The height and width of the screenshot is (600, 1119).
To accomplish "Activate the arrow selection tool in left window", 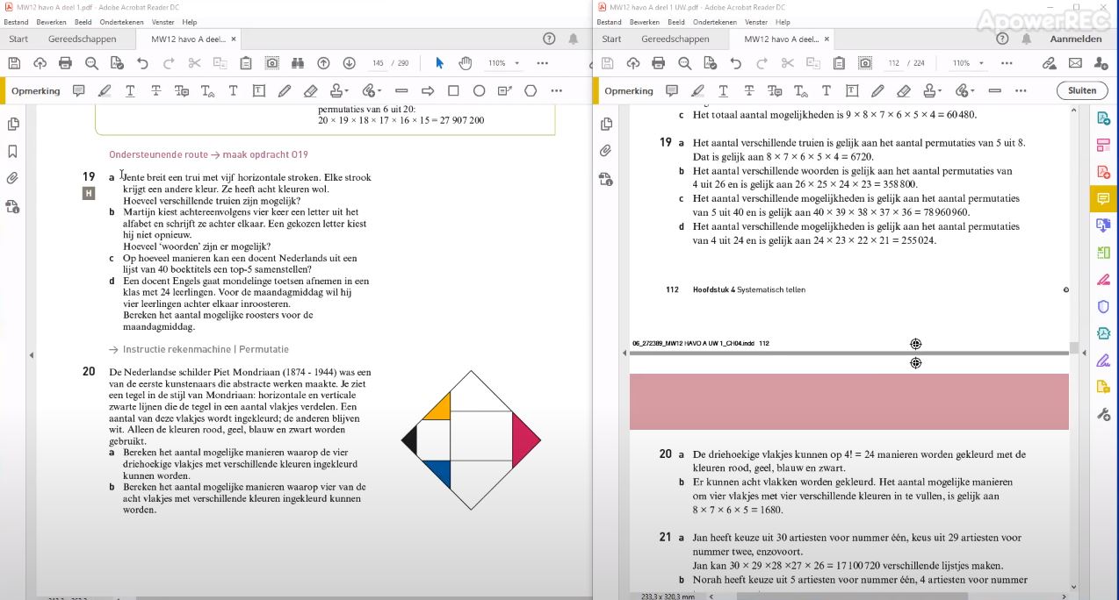I will pyautogui.click(x=439, y=63).
